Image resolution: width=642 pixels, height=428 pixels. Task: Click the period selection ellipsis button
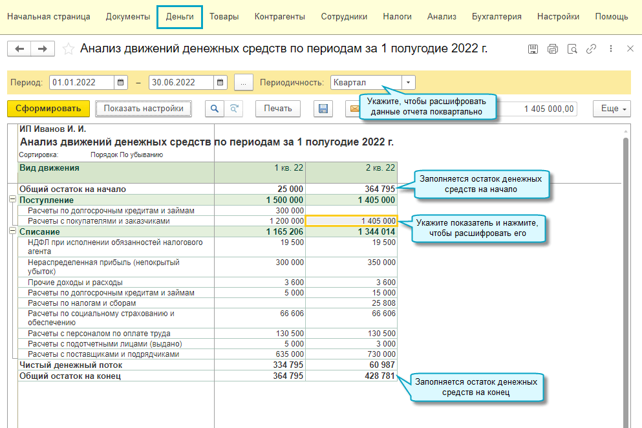coord(243,83)
